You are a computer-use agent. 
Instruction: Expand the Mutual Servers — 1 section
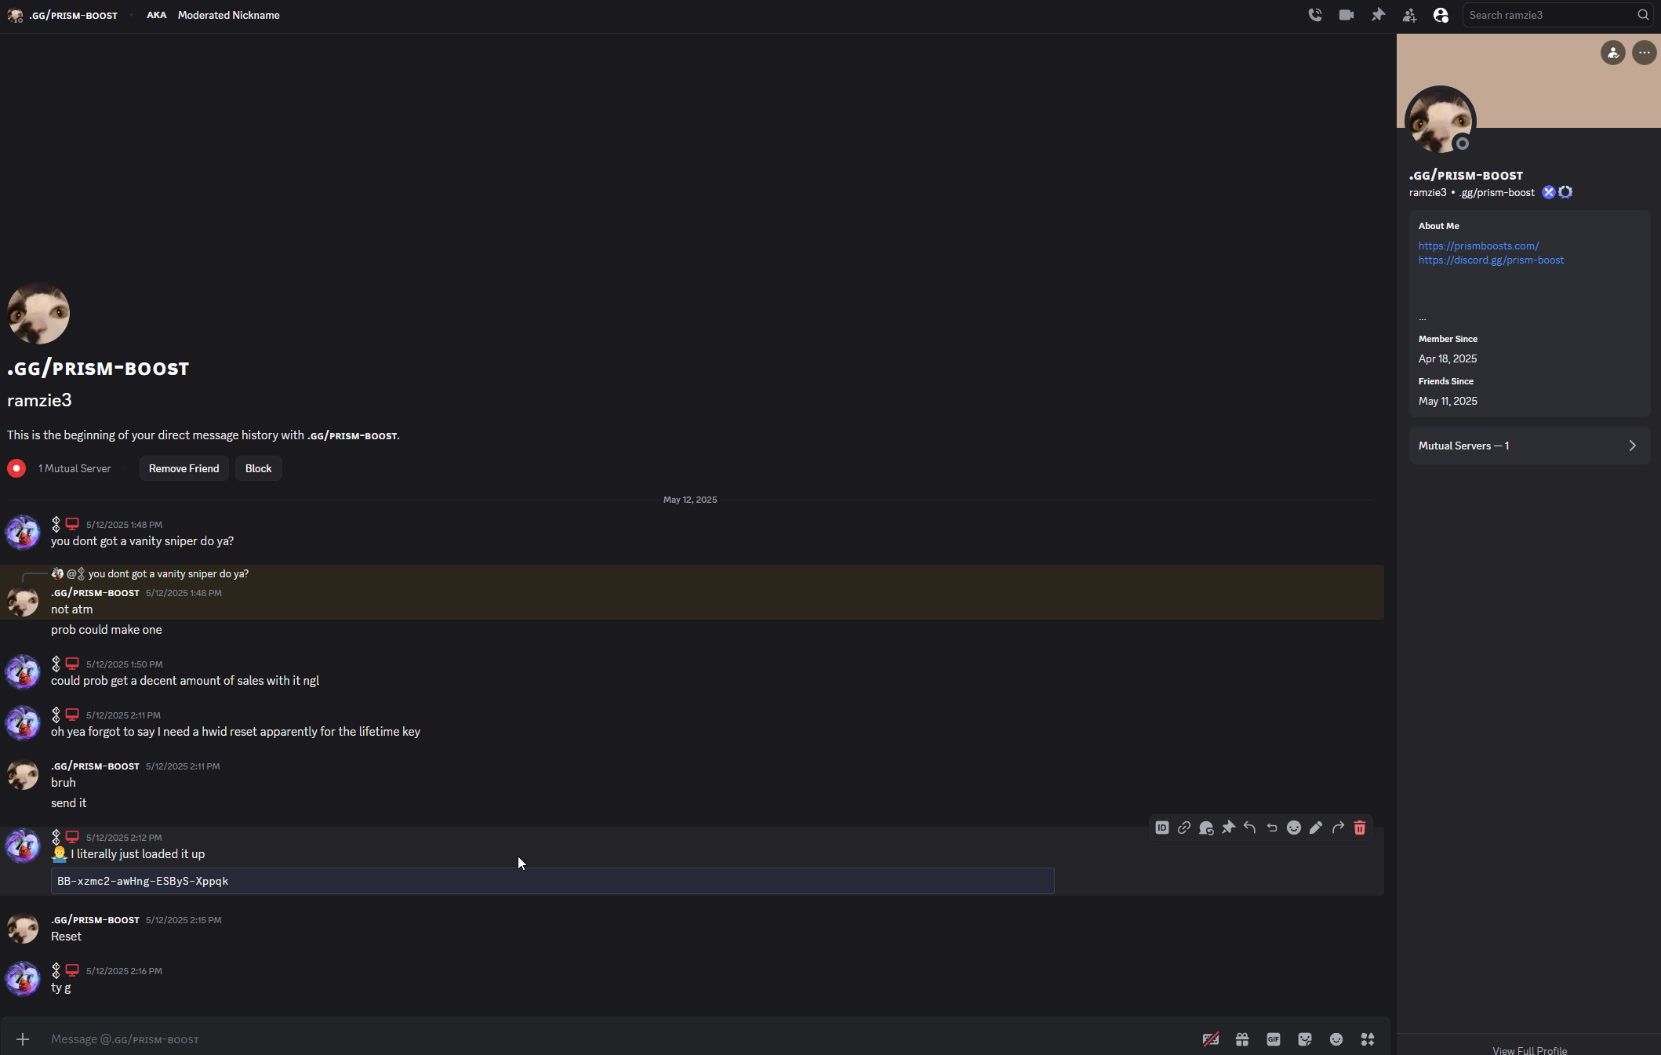(x=1530, y=446)
